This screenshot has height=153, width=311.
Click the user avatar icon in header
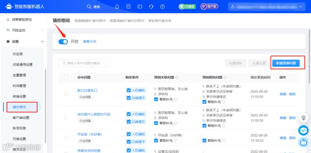(233, 7)
